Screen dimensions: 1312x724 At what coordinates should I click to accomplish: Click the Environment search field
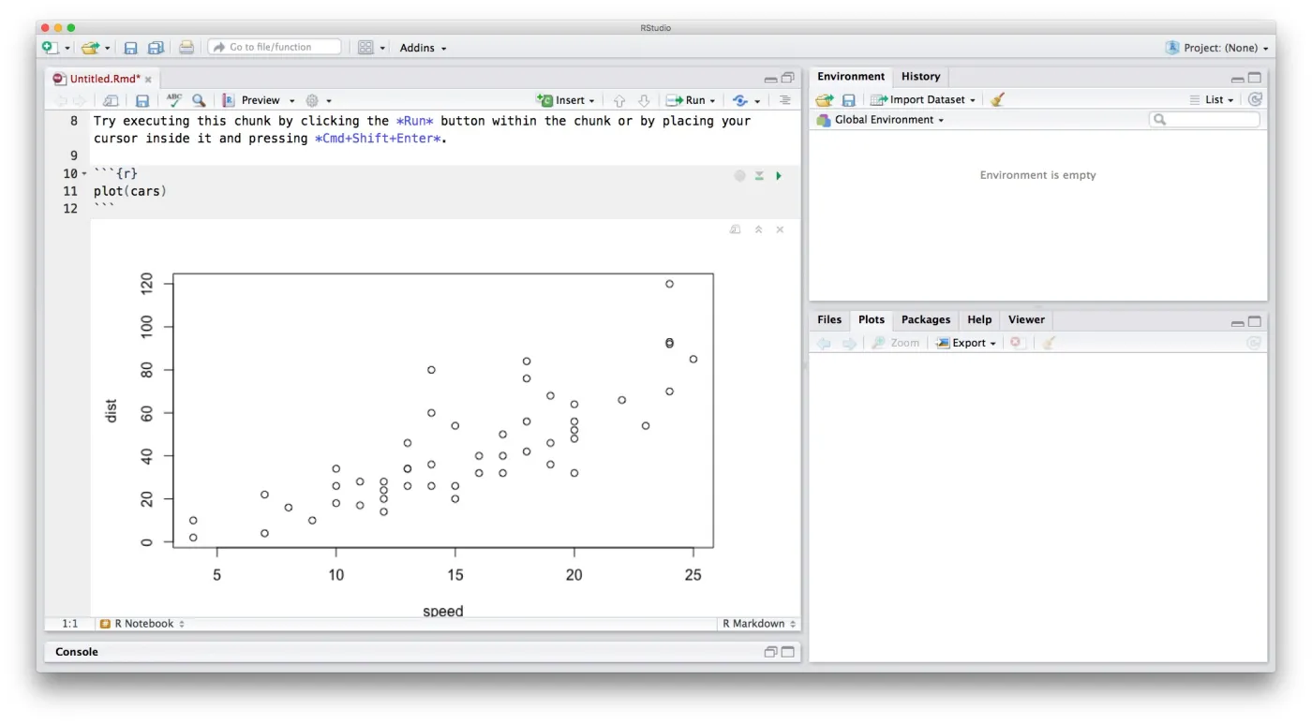point(1205,120)
